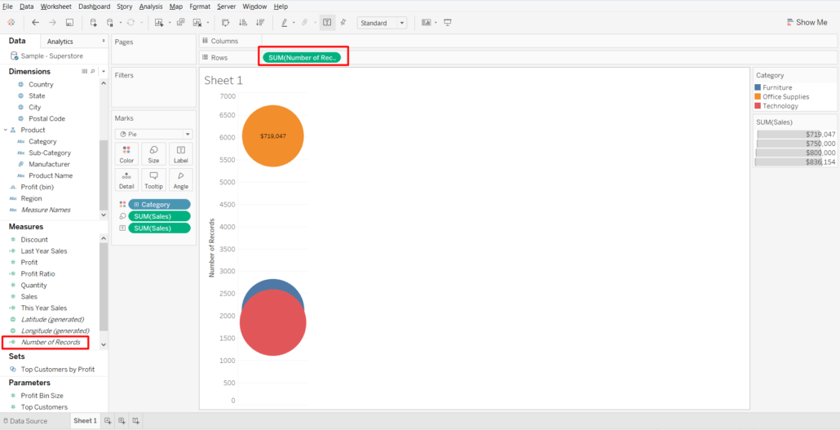Click the Sort Descending icon
This screenshot has width=840, height=430.
coord(260,23)
